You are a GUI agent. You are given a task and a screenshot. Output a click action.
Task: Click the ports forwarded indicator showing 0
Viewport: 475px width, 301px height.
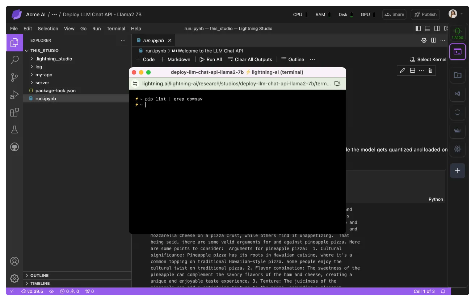pos(89,291)
